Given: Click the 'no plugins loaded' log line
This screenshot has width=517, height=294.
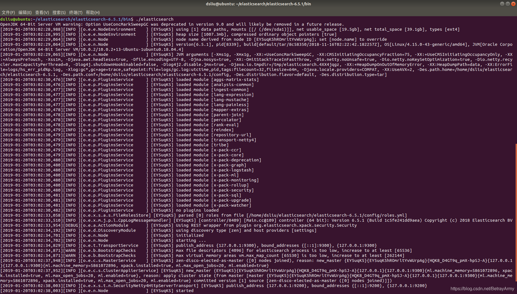Looking at the screenshot, I should click(110, 210).
